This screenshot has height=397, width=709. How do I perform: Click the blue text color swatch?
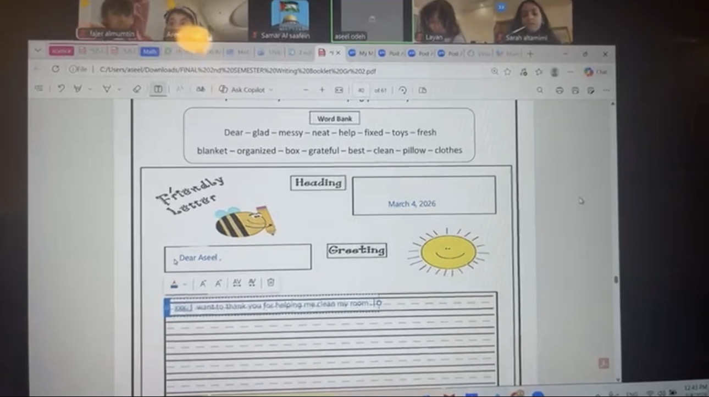174,284
